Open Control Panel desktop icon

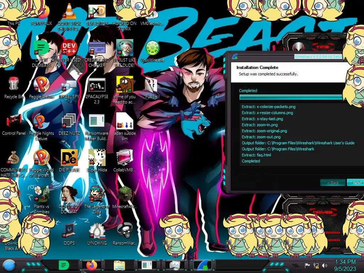pos(14,124)
